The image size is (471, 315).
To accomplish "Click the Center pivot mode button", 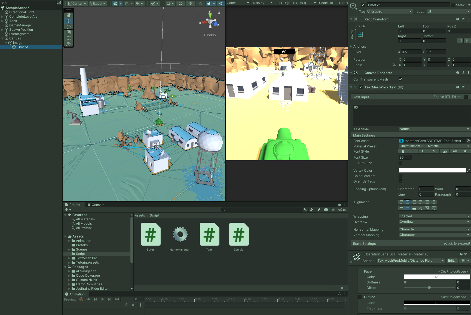I will point(77,4).
